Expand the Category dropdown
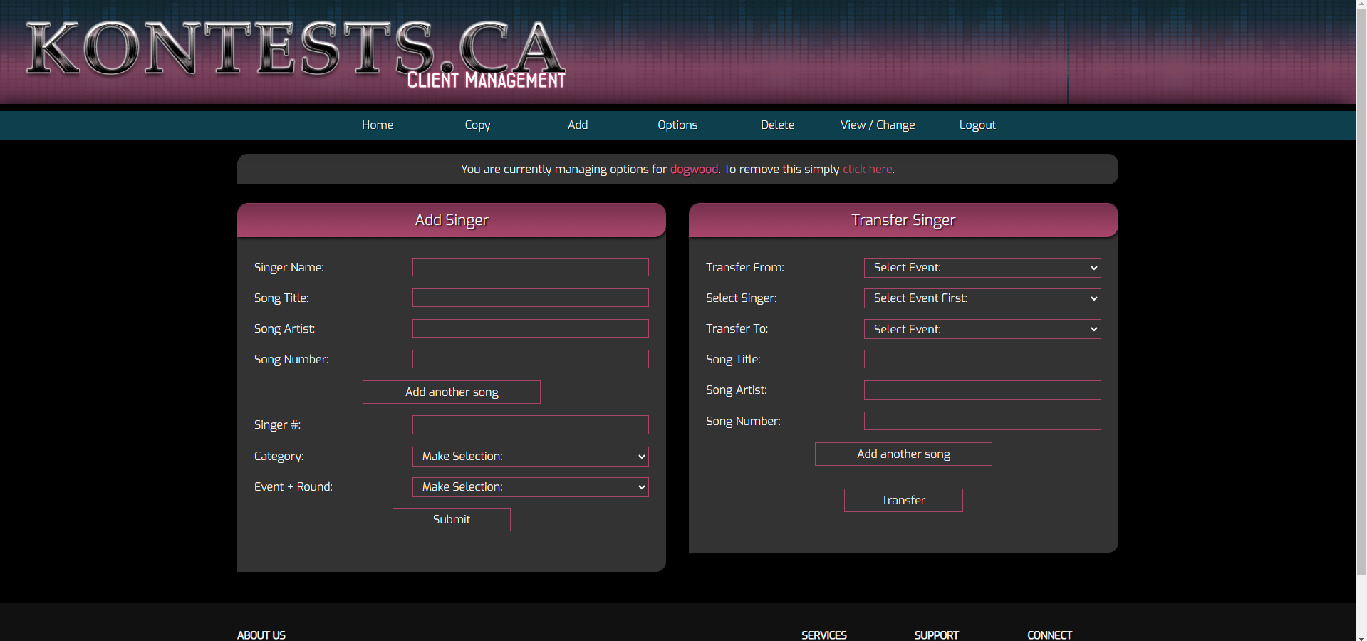Image resolution: width=1367 pixels, height=641 pixels. pyautogui.click(x=531, y=457)
